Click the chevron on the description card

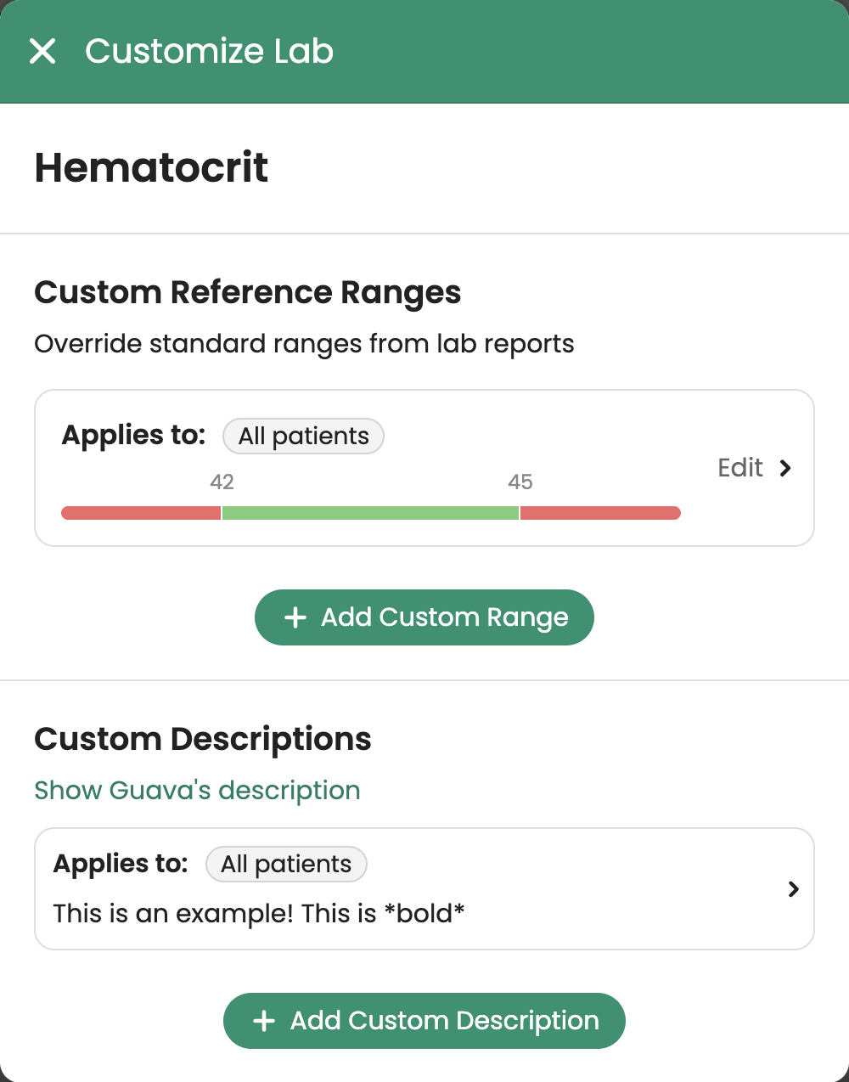point(794,889)
